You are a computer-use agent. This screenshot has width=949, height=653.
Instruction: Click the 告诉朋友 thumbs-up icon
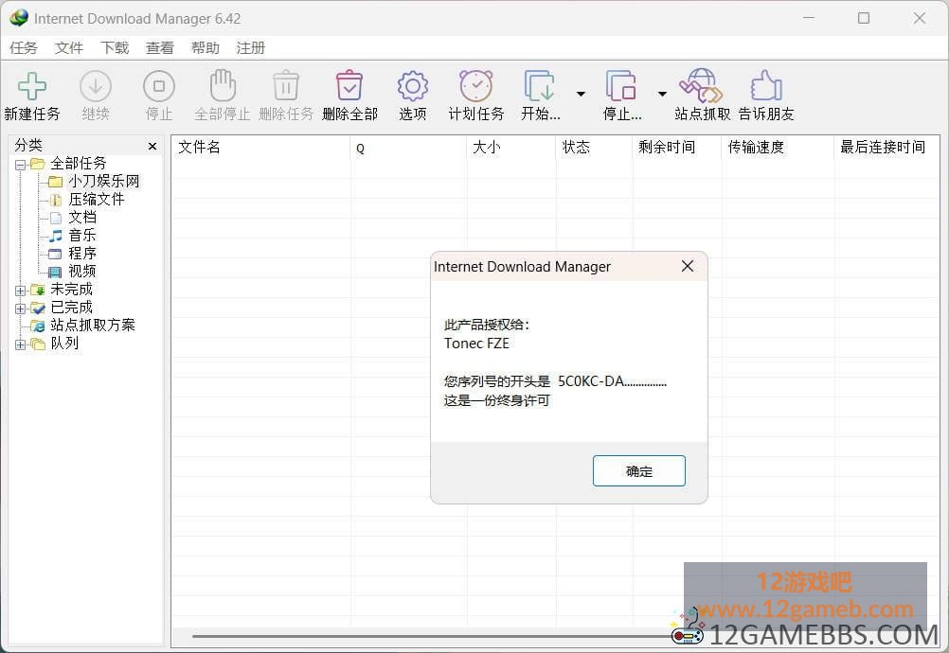coord(766,85)
